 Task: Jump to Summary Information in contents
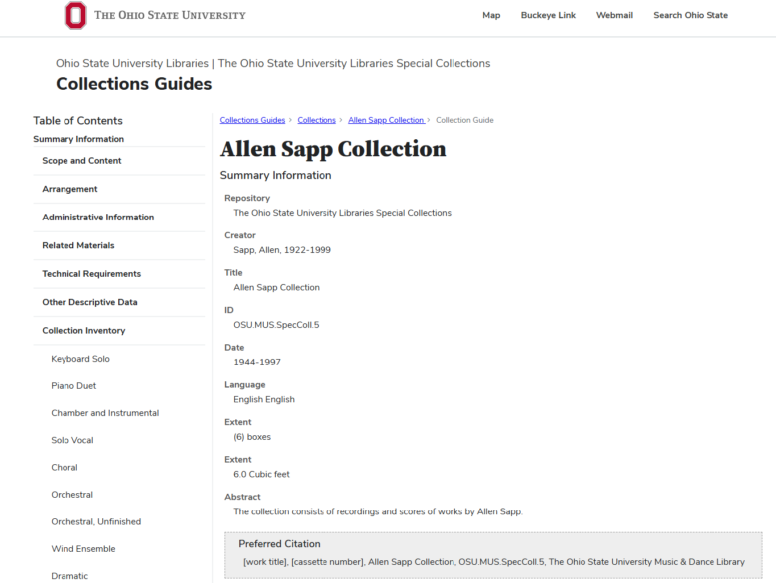(x=78, y=139)
